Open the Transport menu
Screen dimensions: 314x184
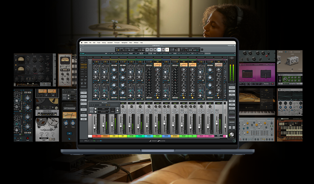(x=117, y=42)
